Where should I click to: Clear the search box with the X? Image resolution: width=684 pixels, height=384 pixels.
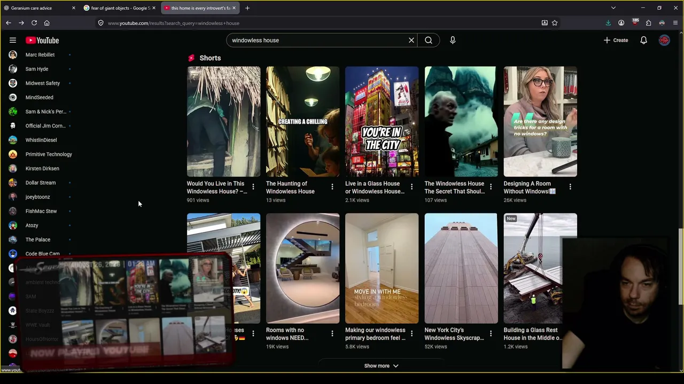411,40
